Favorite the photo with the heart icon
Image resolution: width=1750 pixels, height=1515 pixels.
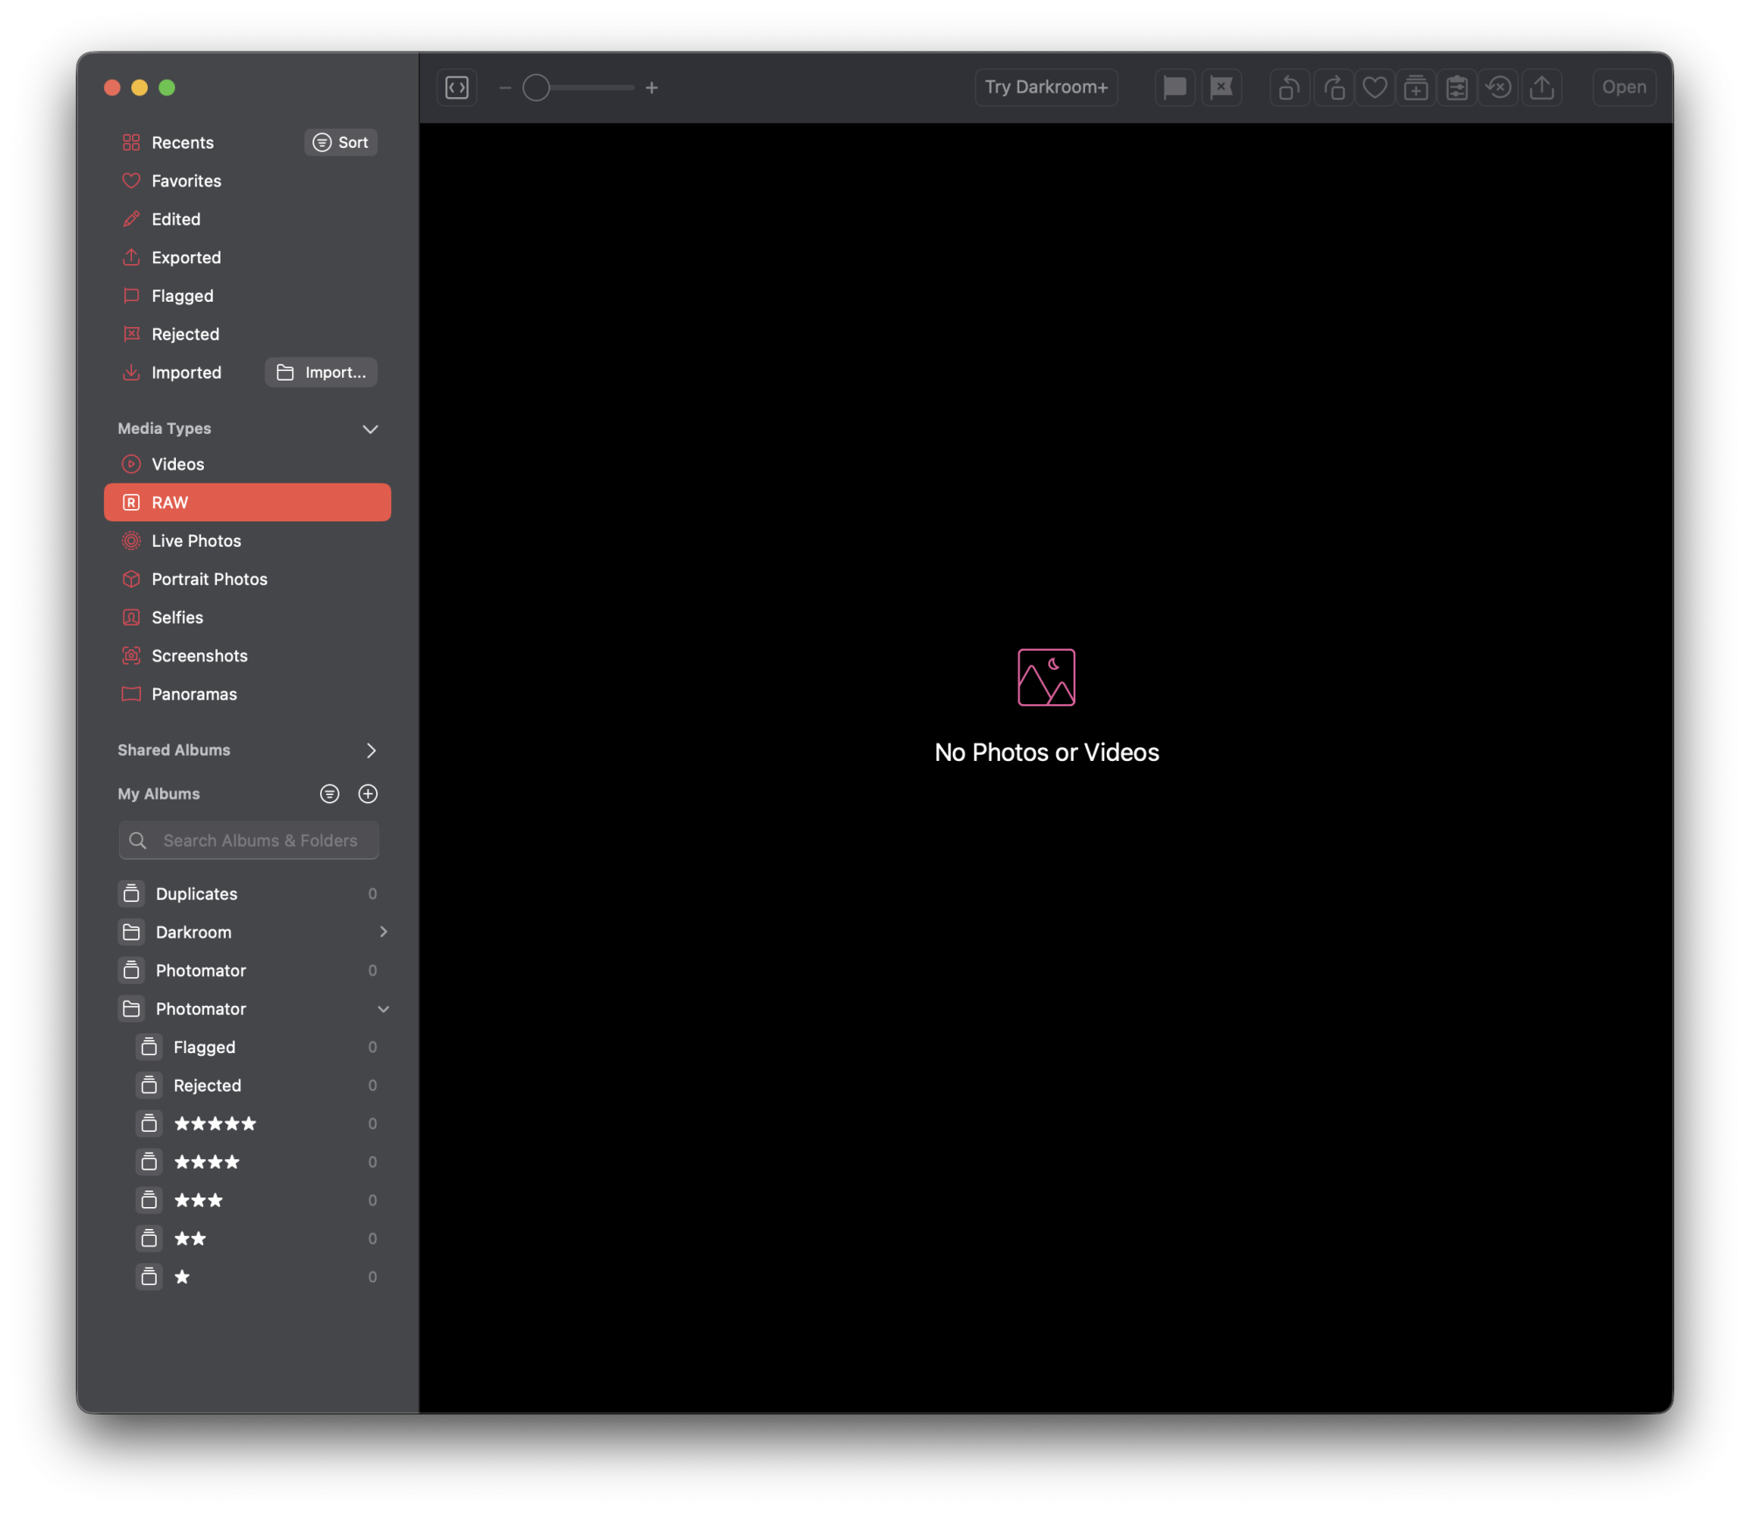point(1375,87)
